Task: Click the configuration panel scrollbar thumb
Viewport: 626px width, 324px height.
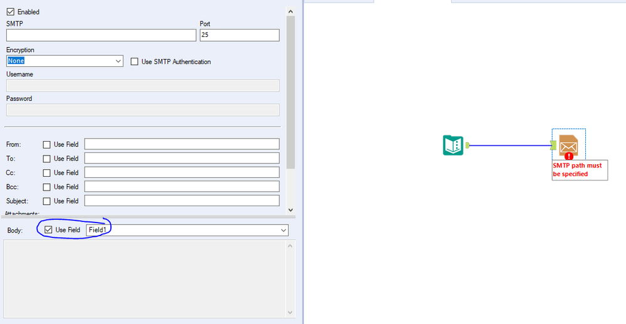Action: pyautogui.click(x=291, y=93)
